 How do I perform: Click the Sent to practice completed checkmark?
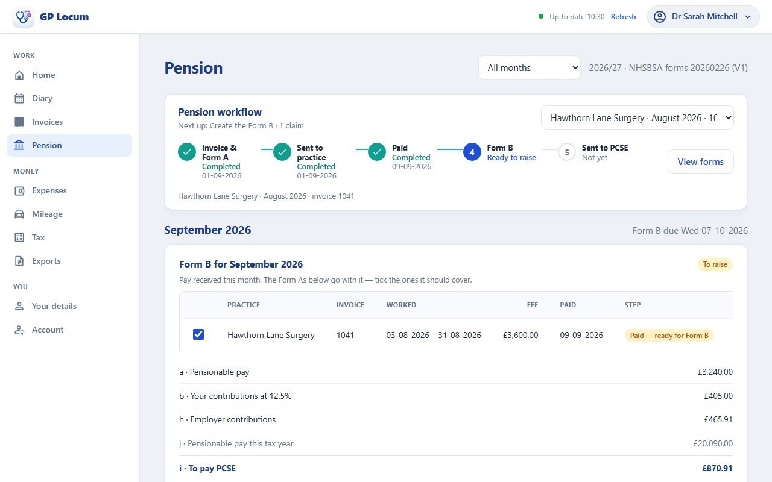point(282,152)
